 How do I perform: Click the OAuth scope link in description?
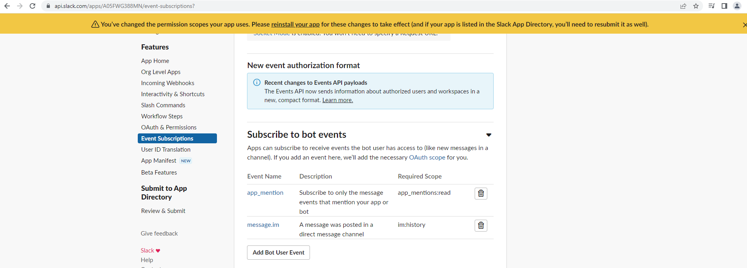(427, 158)
